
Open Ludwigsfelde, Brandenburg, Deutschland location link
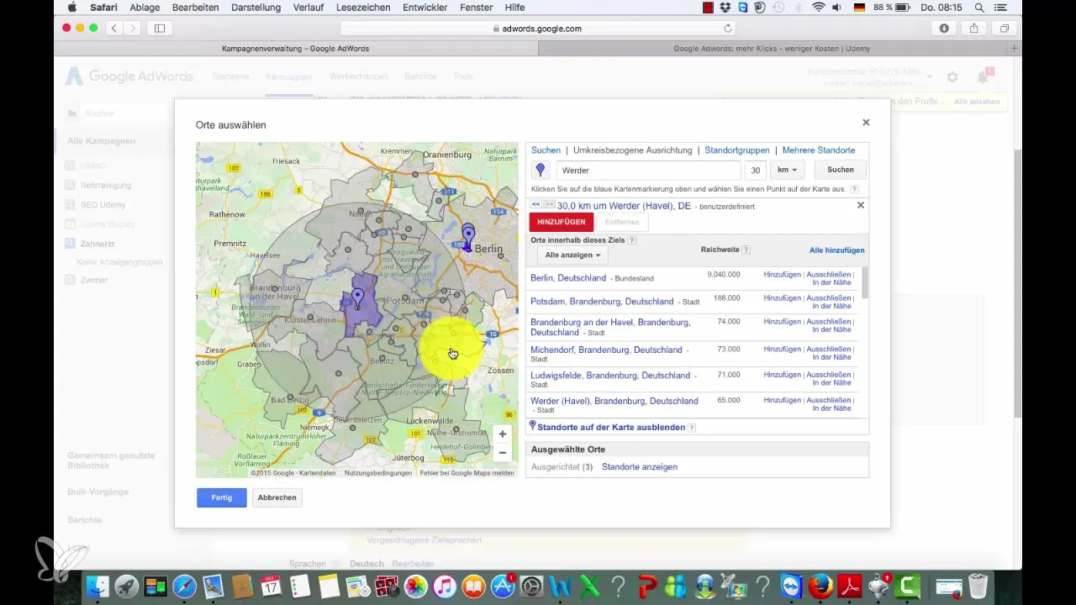(x=610, y=376)
